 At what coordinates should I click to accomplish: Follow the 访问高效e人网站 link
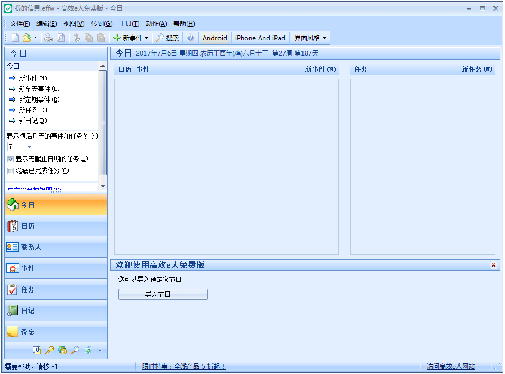451,366
